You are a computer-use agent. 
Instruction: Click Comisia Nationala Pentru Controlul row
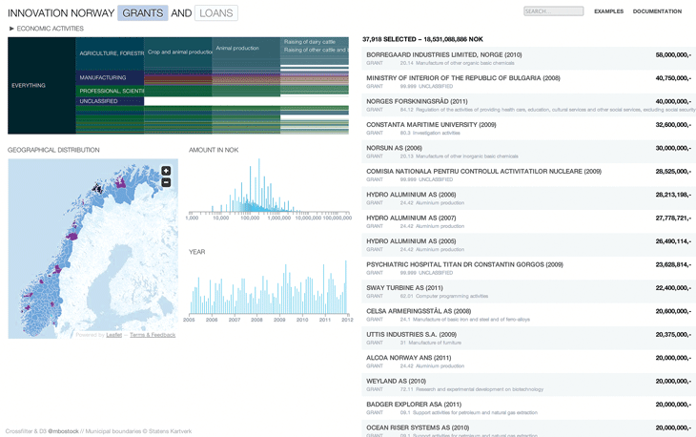click(528, 175)
